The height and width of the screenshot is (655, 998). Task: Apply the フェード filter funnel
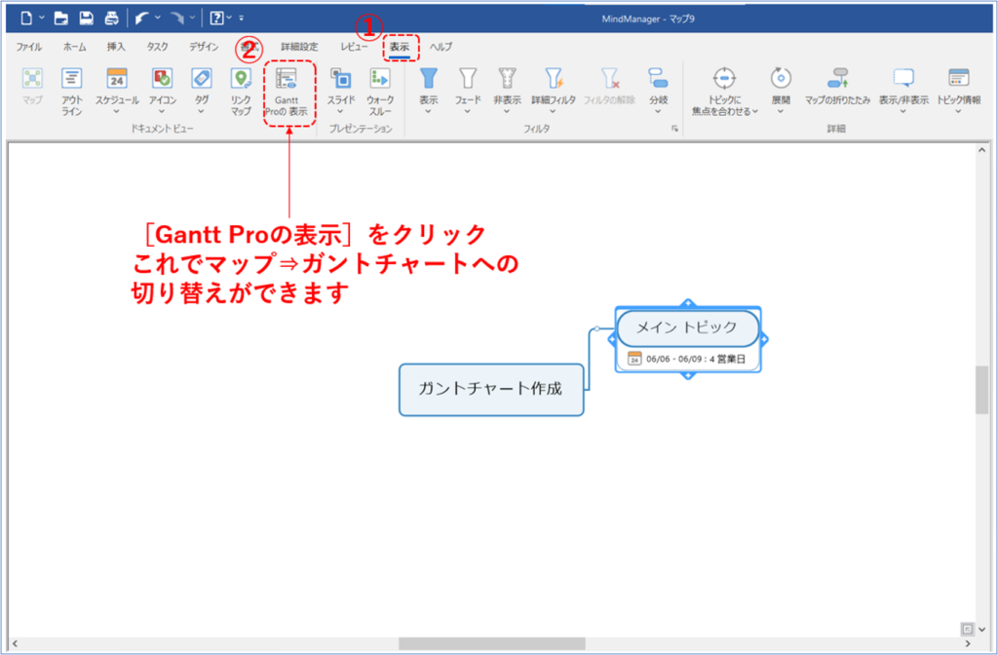click(x=468, y=79)
